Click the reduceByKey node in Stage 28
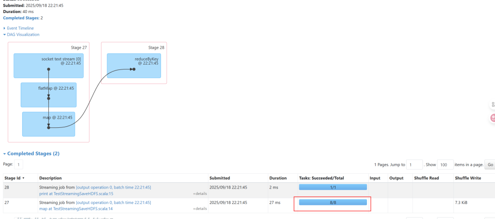495x219 pixels. [134, 66]
